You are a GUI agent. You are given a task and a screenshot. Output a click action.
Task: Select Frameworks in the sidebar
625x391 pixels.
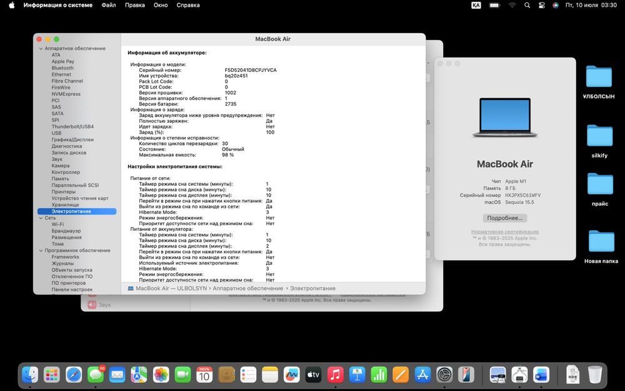[66, 257]
